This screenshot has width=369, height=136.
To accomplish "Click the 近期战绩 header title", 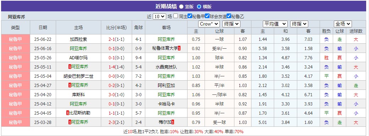I will [166, 6].
